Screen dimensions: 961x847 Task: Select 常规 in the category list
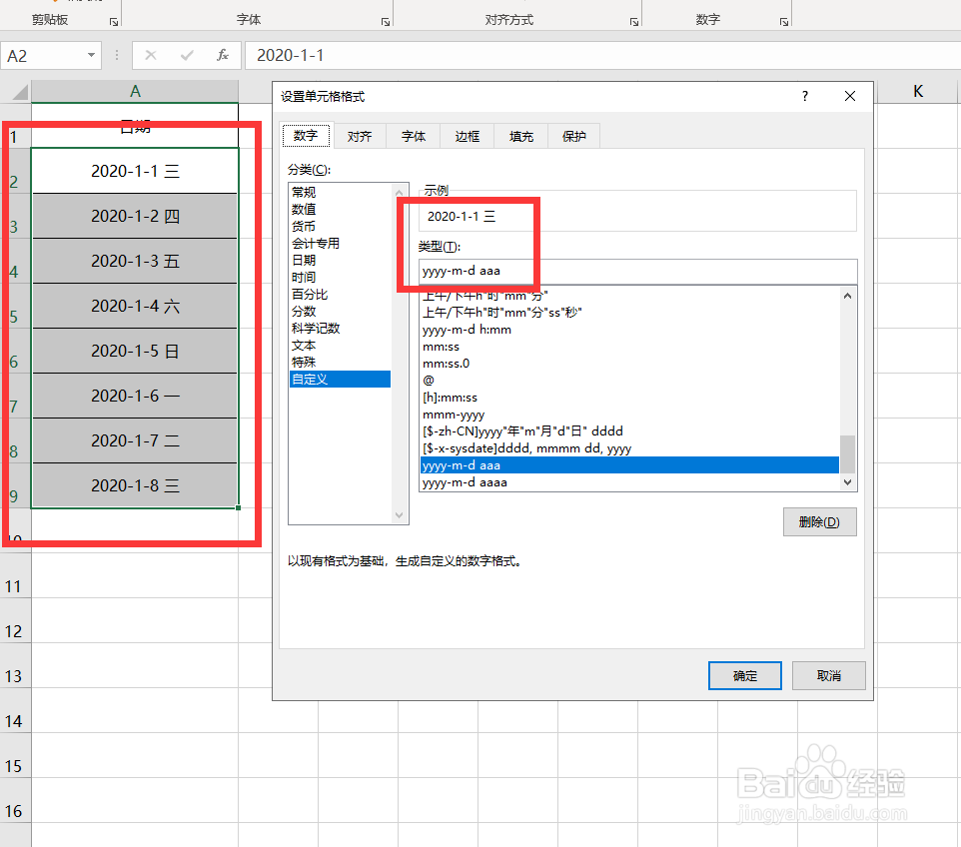[x=341, y=192]
